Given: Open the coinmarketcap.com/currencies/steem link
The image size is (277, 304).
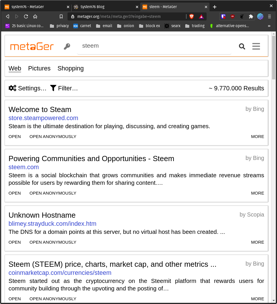Looking at the screenshot, I should (x=60, y=273).
